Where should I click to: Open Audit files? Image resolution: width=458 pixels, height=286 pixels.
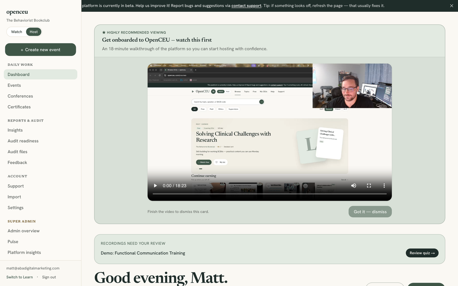(41, 152)
